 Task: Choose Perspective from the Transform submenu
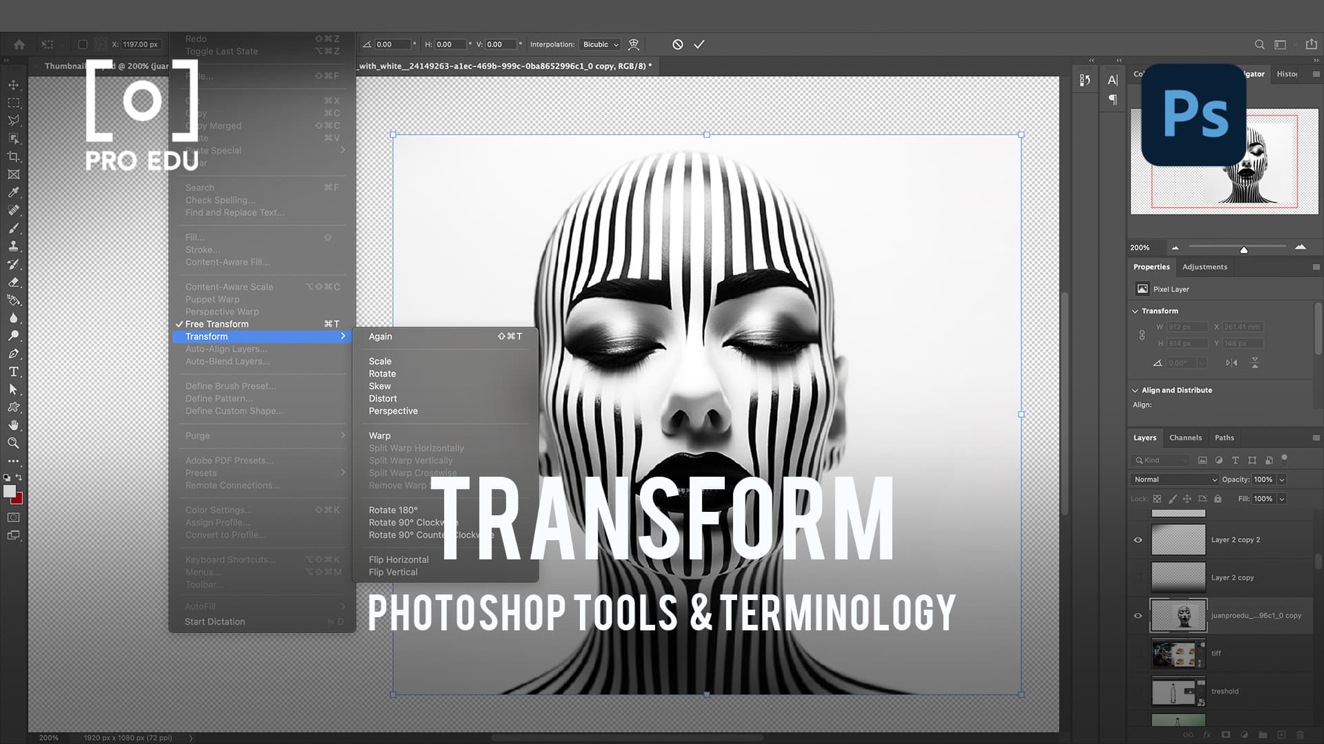click(x=393, y=411)
